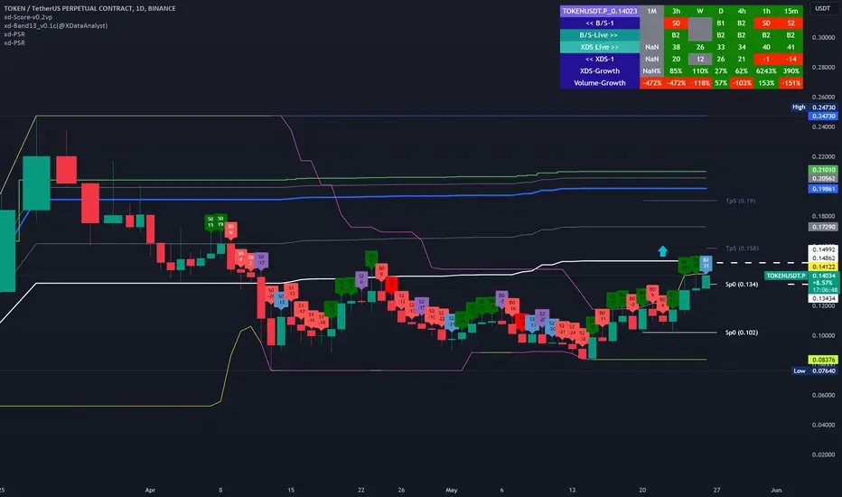Screen dimensions: 842x497
Task: Click the Sp0 (0.134) support label
Action: (x=742, y=285)
